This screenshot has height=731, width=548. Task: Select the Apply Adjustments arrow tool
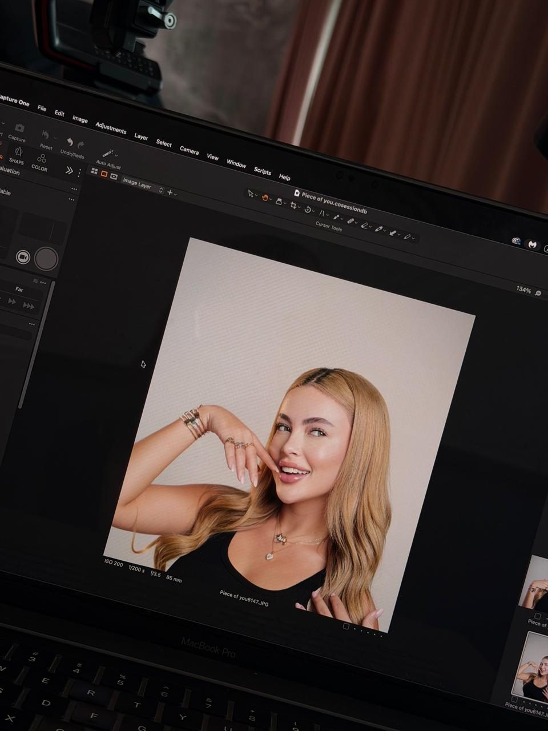(x=392, y=232)
